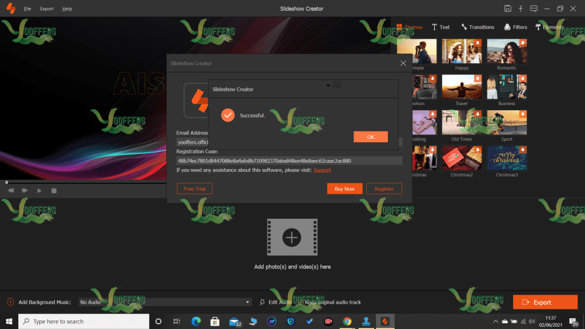The width and height of the screenshot is (585, 329).
Task: Click the Edit Audio pin icon
Action: tap(262, 302)
